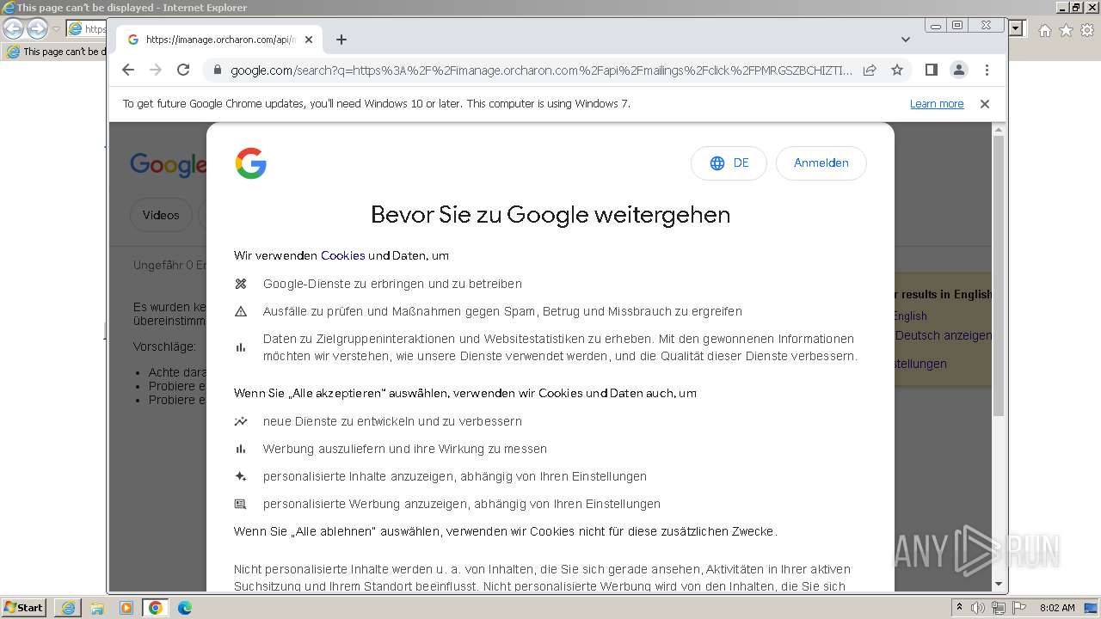Screen dimensions: 1101x619
Task: Click Deutsch anzeigen link
Action: [944, 336]
